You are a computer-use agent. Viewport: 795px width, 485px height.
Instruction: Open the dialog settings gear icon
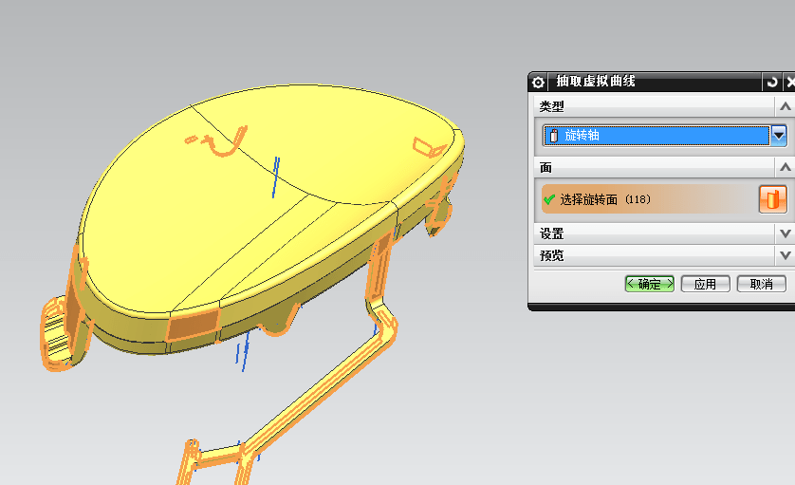coord(538,83)
